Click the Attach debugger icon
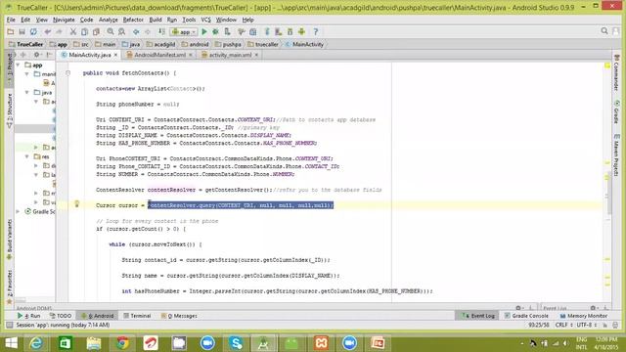 [227, 31]
